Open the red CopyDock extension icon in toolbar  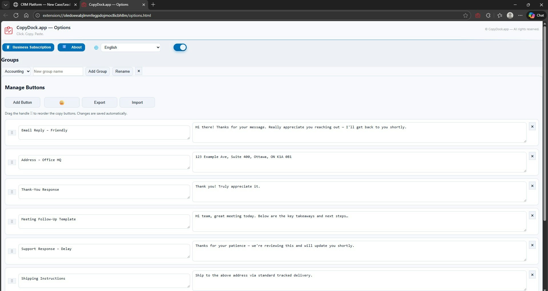tap(478, 15)
